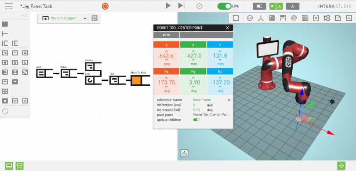This screenshot has width=356, height=171.
Task: Click pivot point 'Robot Tool Center Poi...'
Action: (211, 115)
